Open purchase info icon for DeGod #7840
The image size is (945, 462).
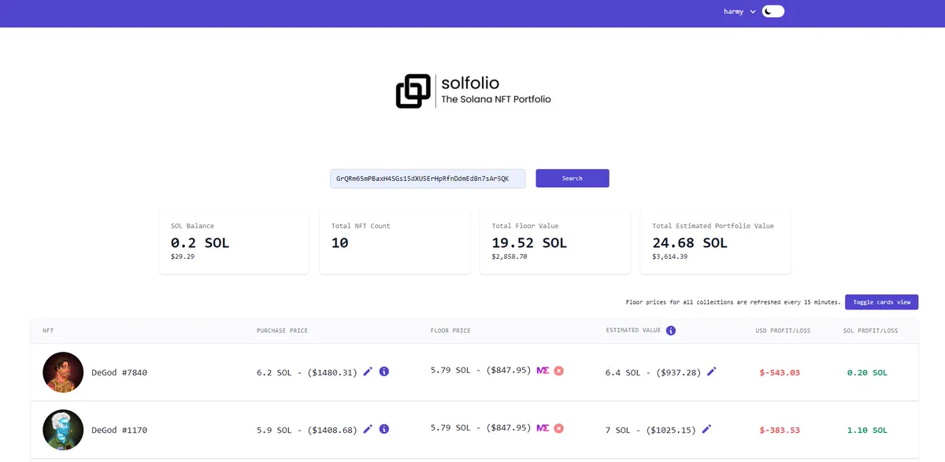384,371
